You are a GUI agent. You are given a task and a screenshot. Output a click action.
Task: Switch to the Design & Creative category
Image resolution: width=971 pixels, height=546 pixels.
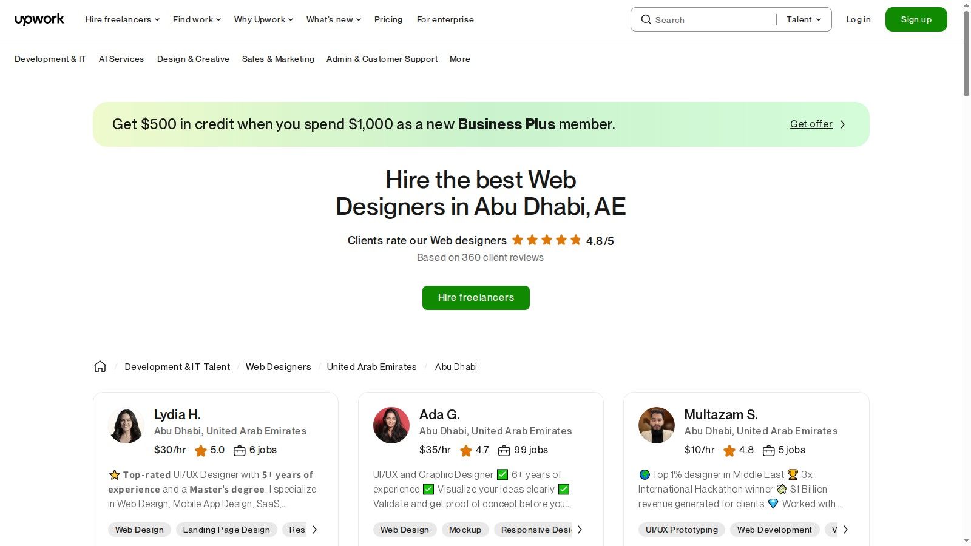coord(193,59)
